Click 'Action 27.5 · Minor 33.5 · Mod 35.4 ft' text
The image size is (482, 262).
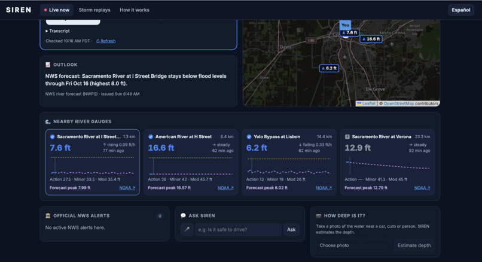pos(85,179)
